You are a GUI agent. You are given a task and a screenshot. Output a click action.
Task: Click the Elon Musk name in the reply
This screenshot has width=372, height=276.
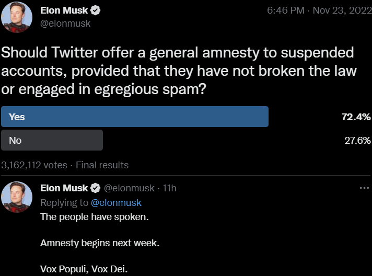click(x=64, y=188)
